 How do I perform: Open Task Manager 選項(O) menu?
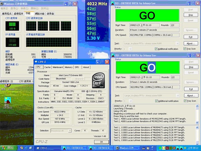pyautogui.click(x=14, y=8)
